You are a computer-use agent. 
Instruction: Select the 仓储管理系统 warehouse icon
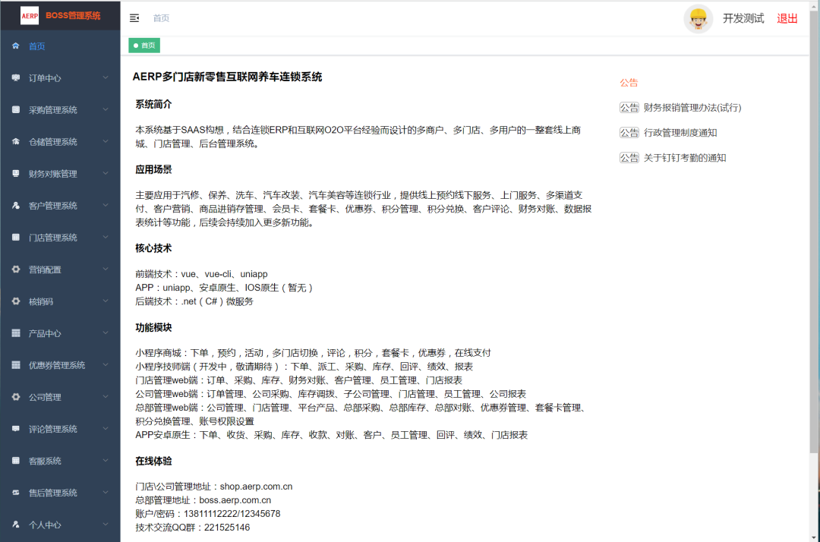16,141
